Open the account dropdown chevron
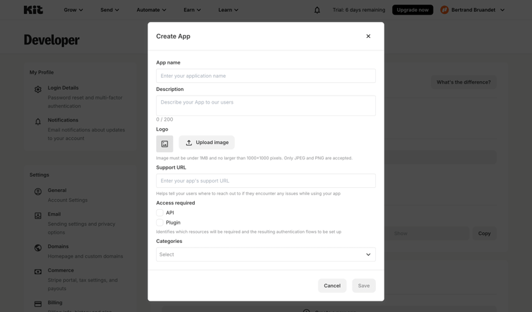The width and height of the screenshot is (532, 312). [x=503, y=10]
